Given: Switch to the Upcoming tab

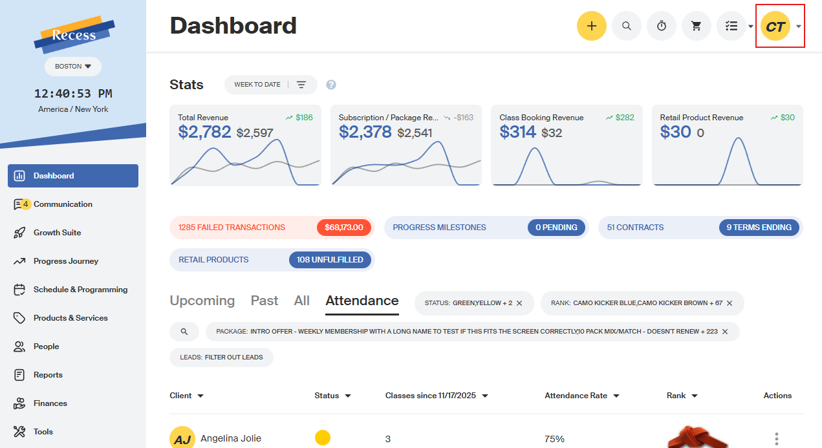Looking at the screenshot, I should 202,301.
